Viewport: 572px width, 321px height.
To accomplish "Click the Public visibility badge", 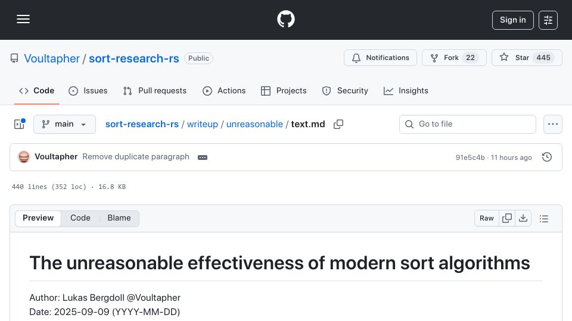I will 198,58.
